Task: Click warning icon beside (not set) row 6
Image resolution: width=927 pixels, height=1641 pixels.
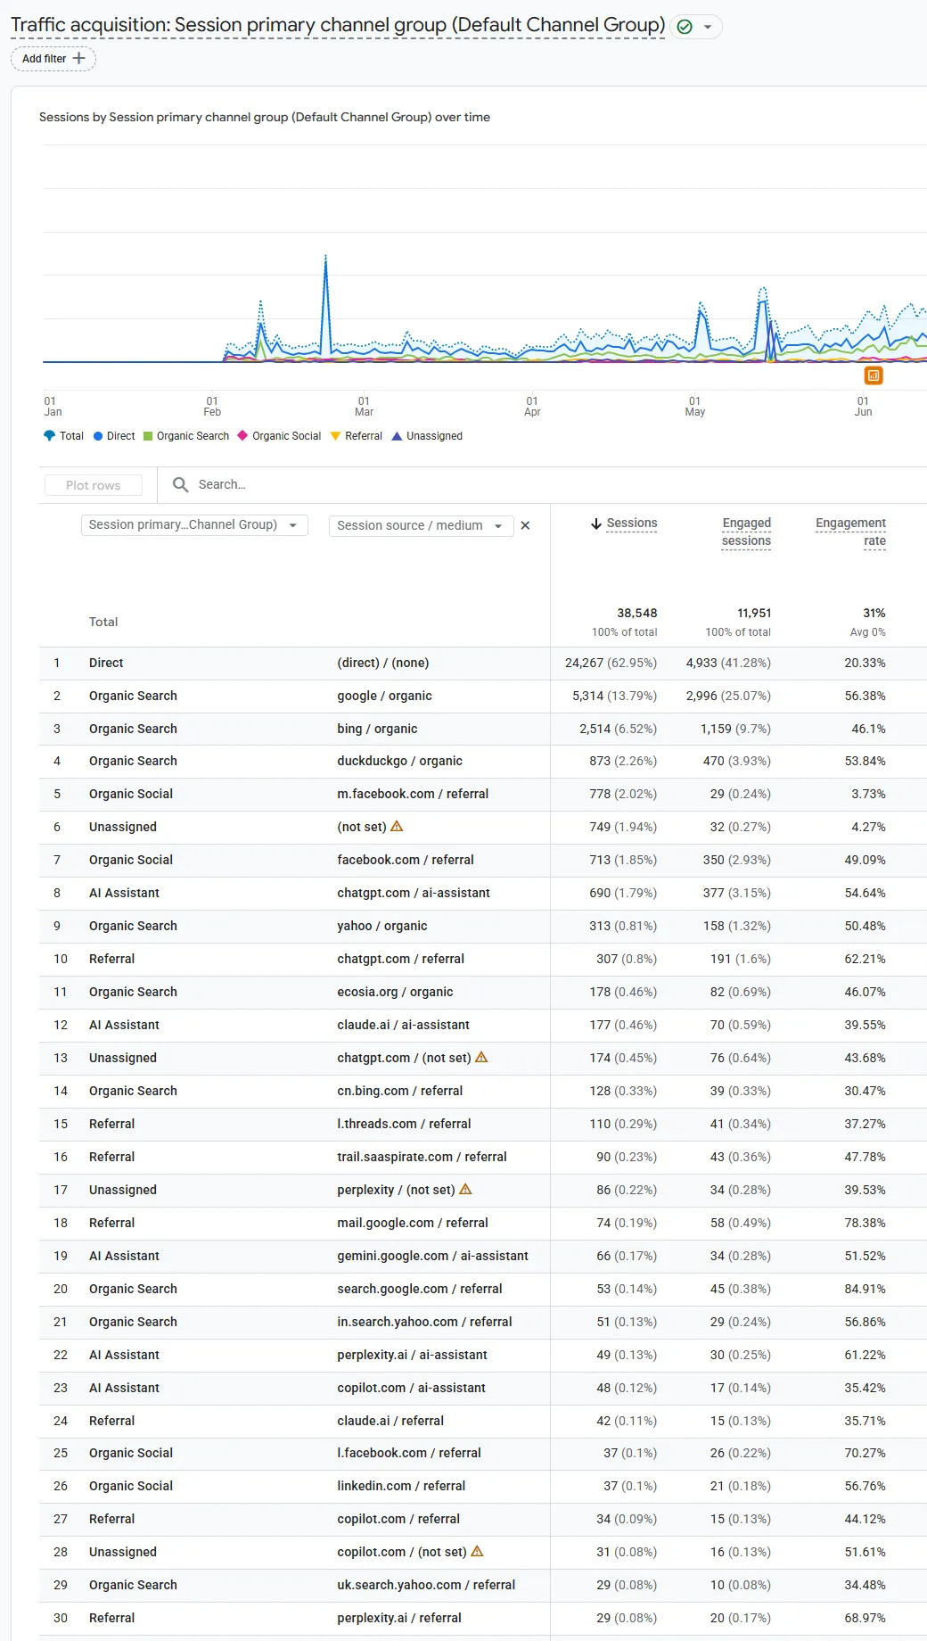Action: (x=398, y=826)
